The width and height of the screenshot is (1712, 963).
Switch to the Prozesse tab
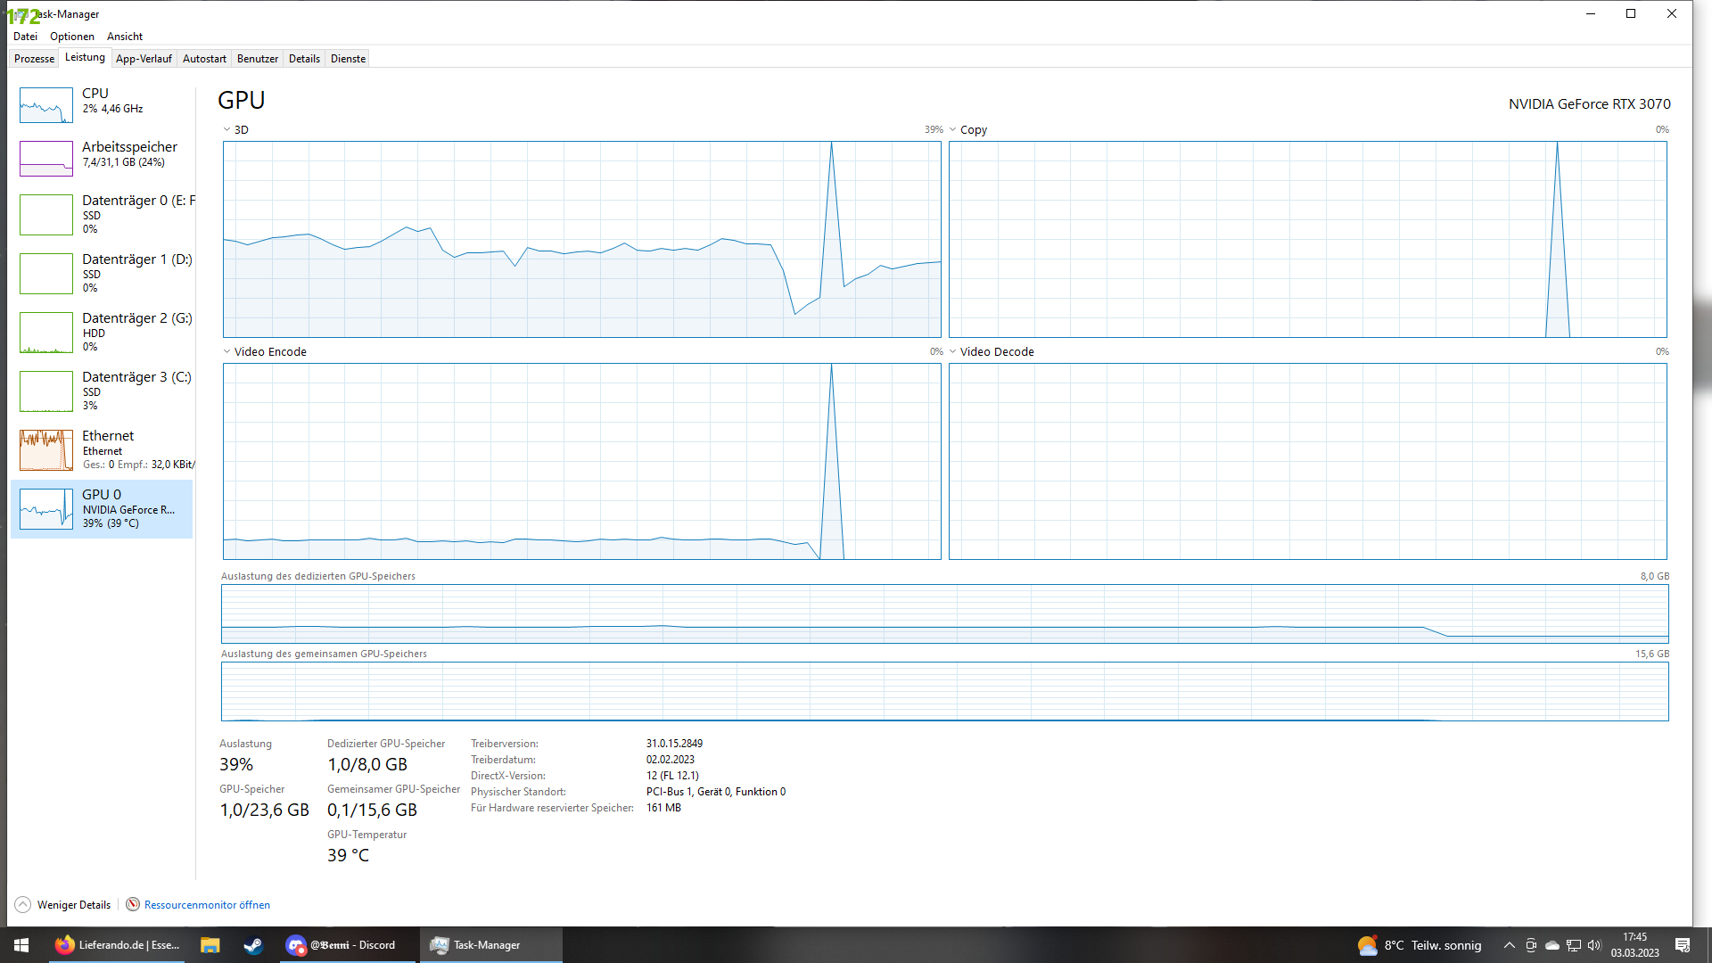click(x=34, y=59)
